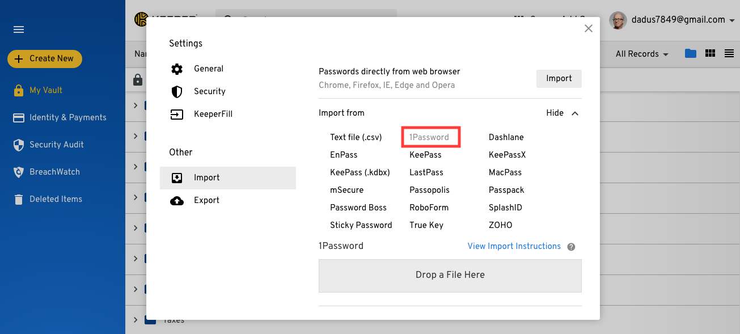Open Security settings
Screen dimensions: 740x334
click(x=228, y=91)
